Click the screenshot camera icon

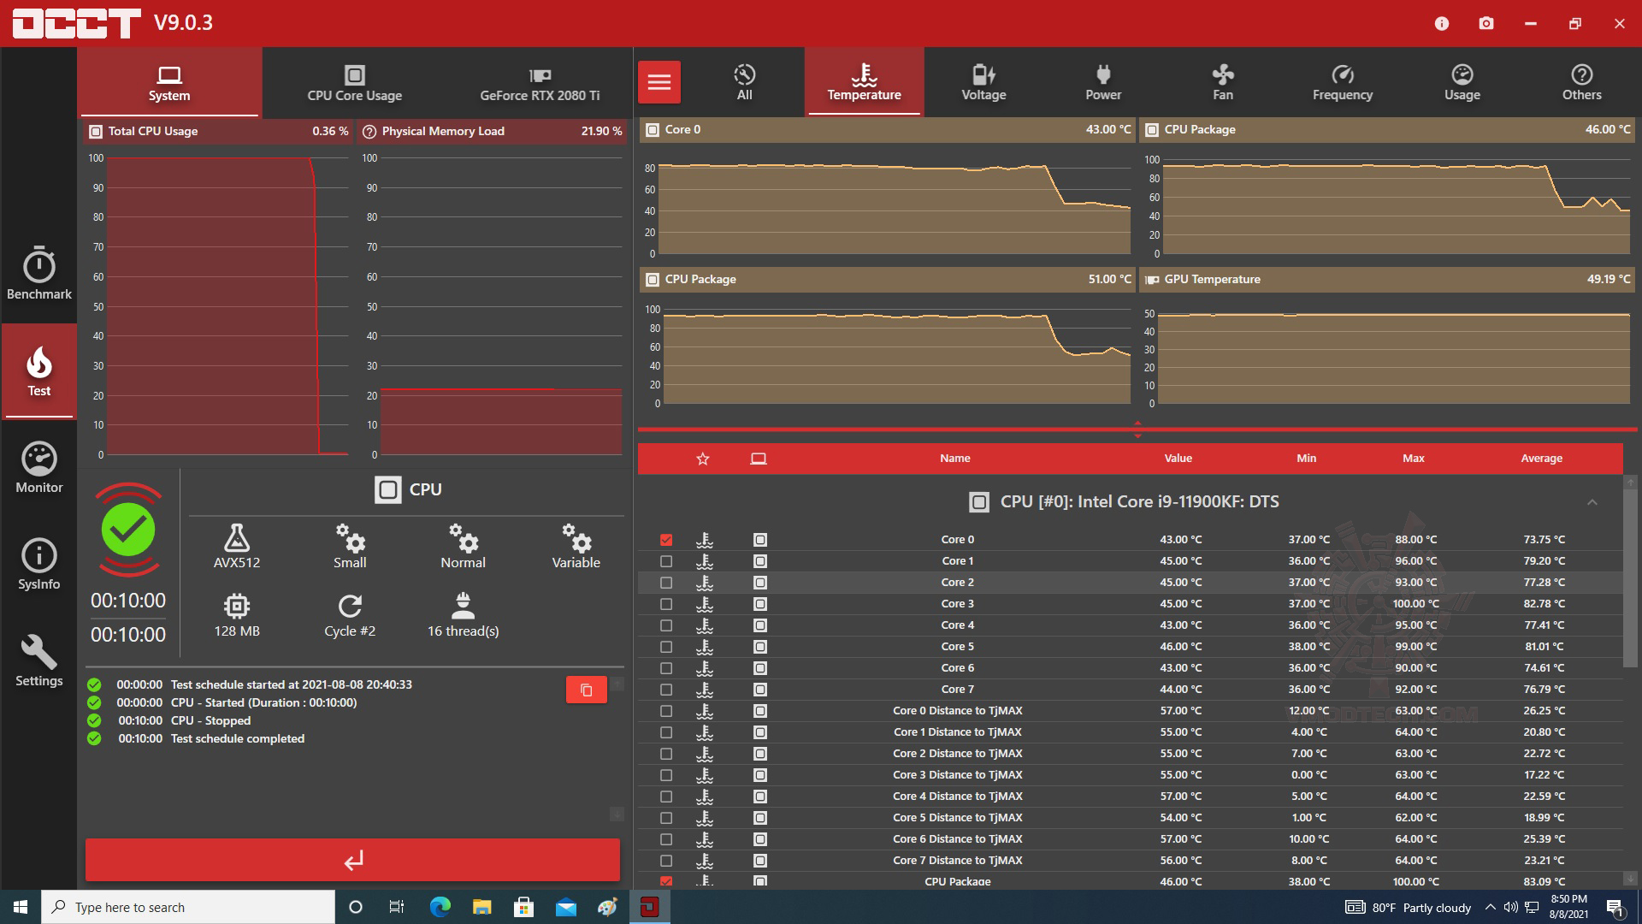(x=1486, y=23)
